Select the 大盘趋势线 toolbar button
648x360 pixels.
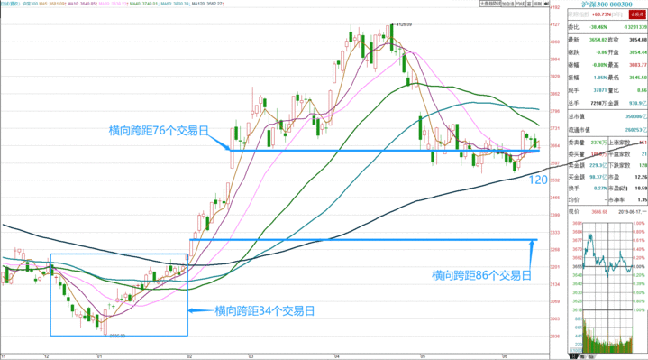tap(490, 4)
